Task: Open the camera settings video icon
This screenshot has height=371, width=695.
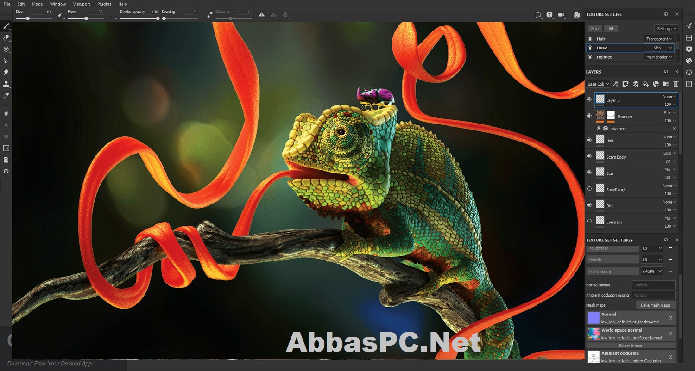Action: (x=562, y=15)
